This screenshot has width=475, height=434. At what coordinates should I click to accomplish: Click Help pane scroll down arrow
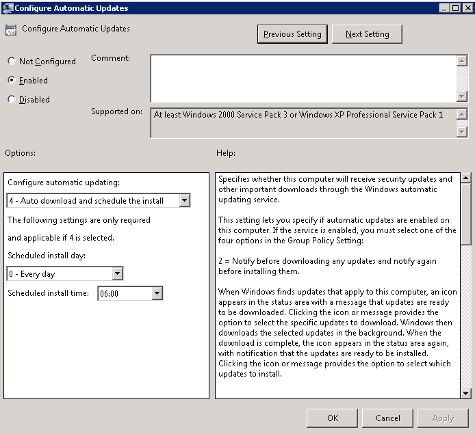465,394
